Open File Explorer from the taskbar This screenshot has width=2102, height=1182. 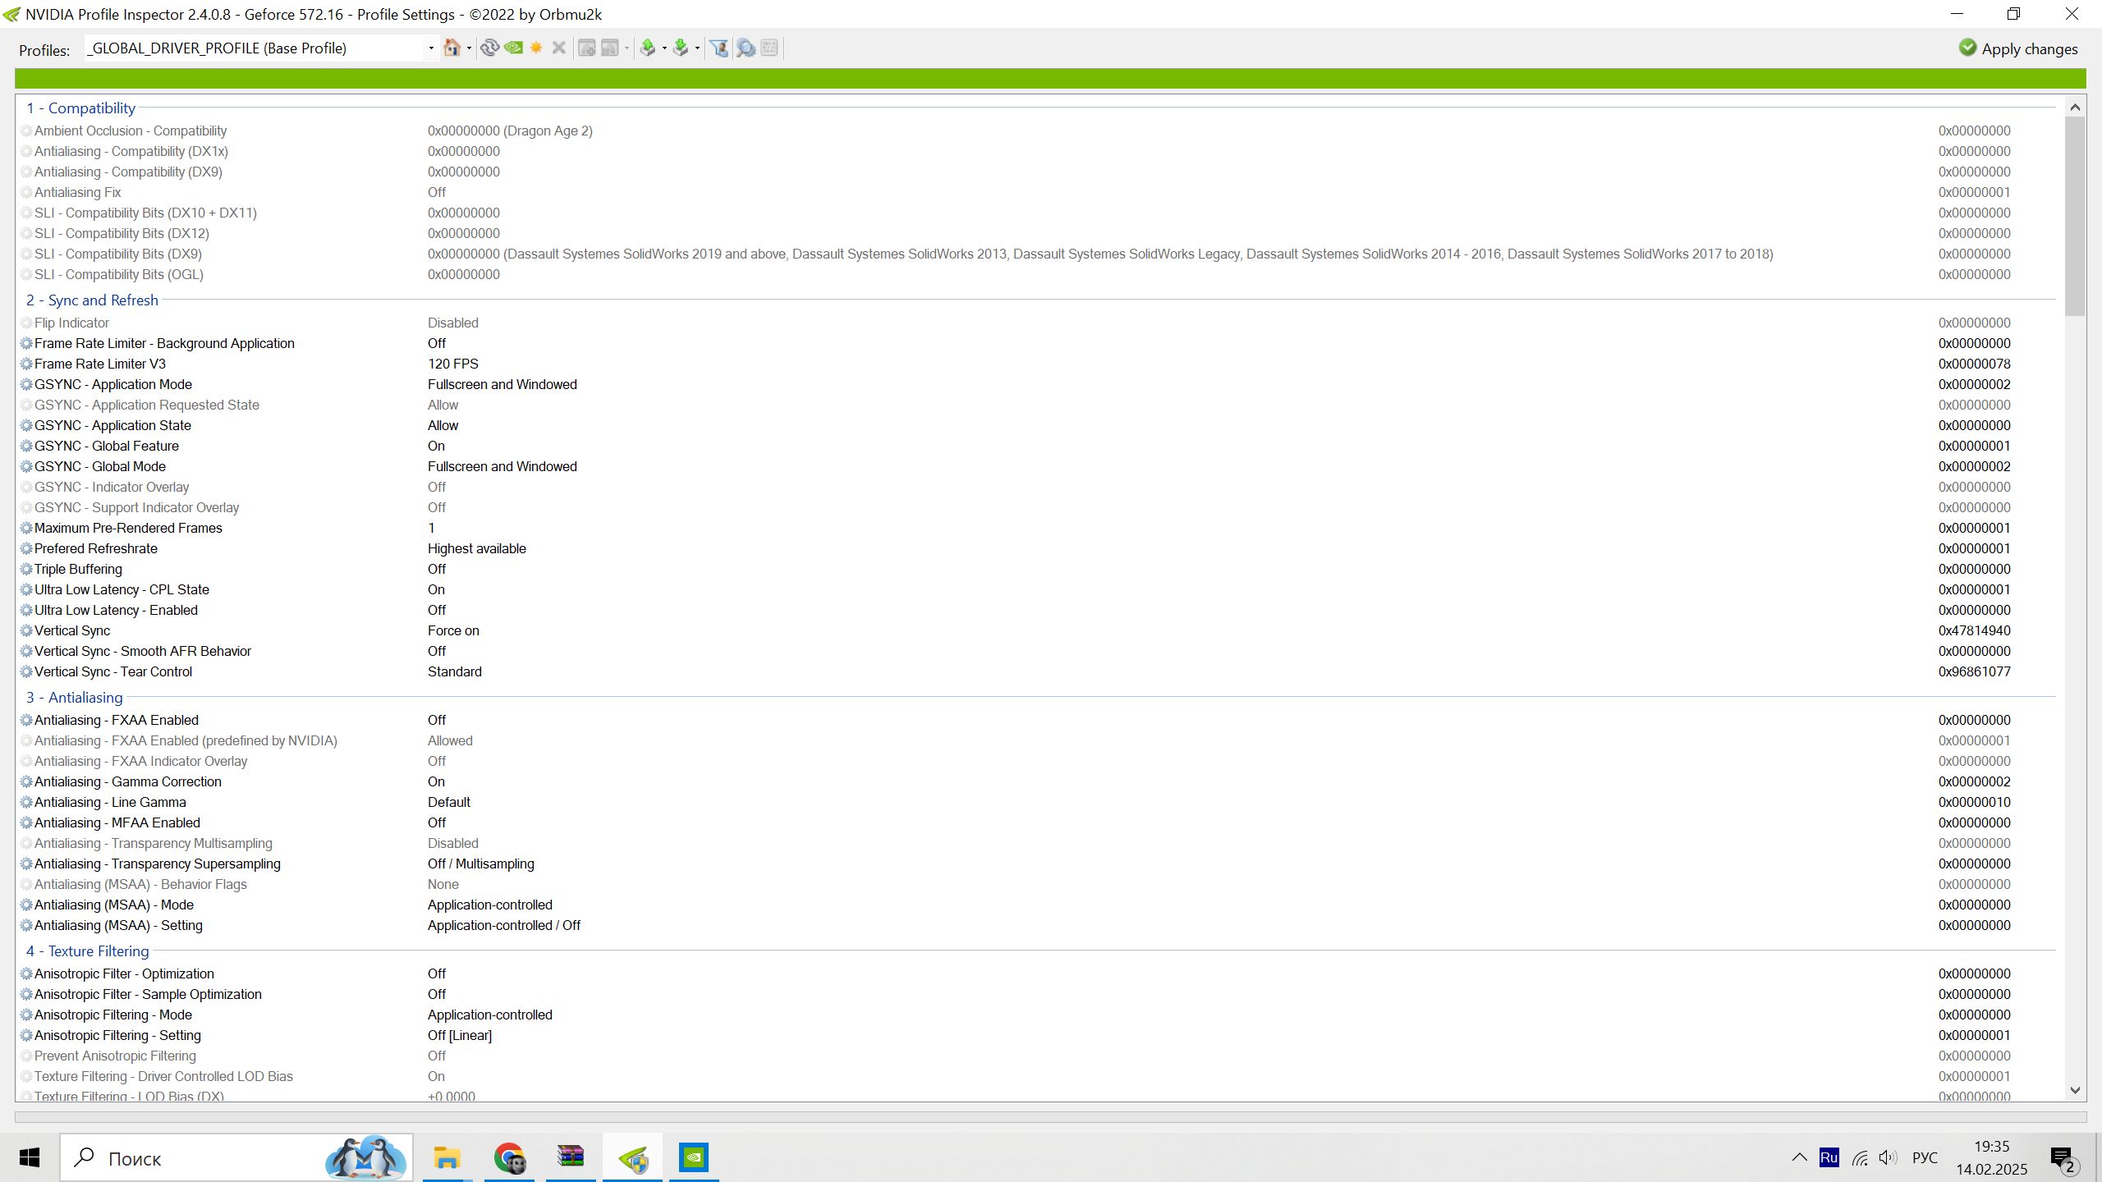point(447,1157)
